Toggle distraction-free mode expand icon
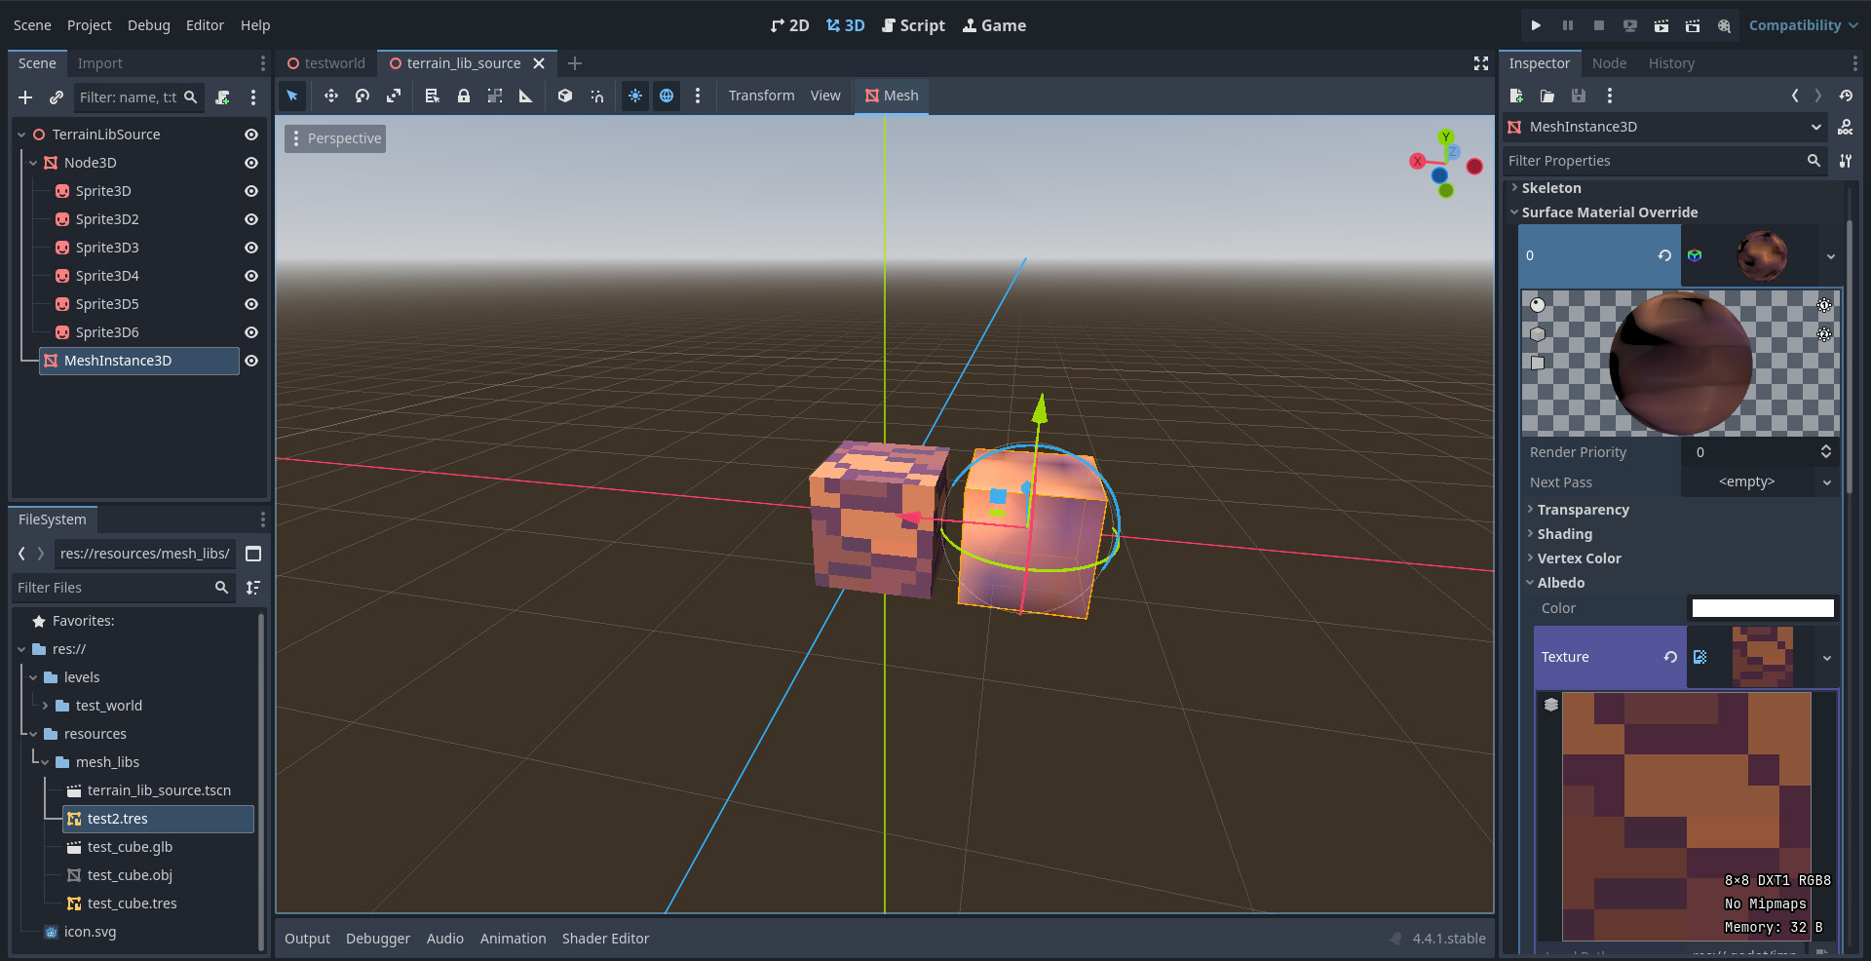The image size is (1871, 961). (x=1480, y=63)
